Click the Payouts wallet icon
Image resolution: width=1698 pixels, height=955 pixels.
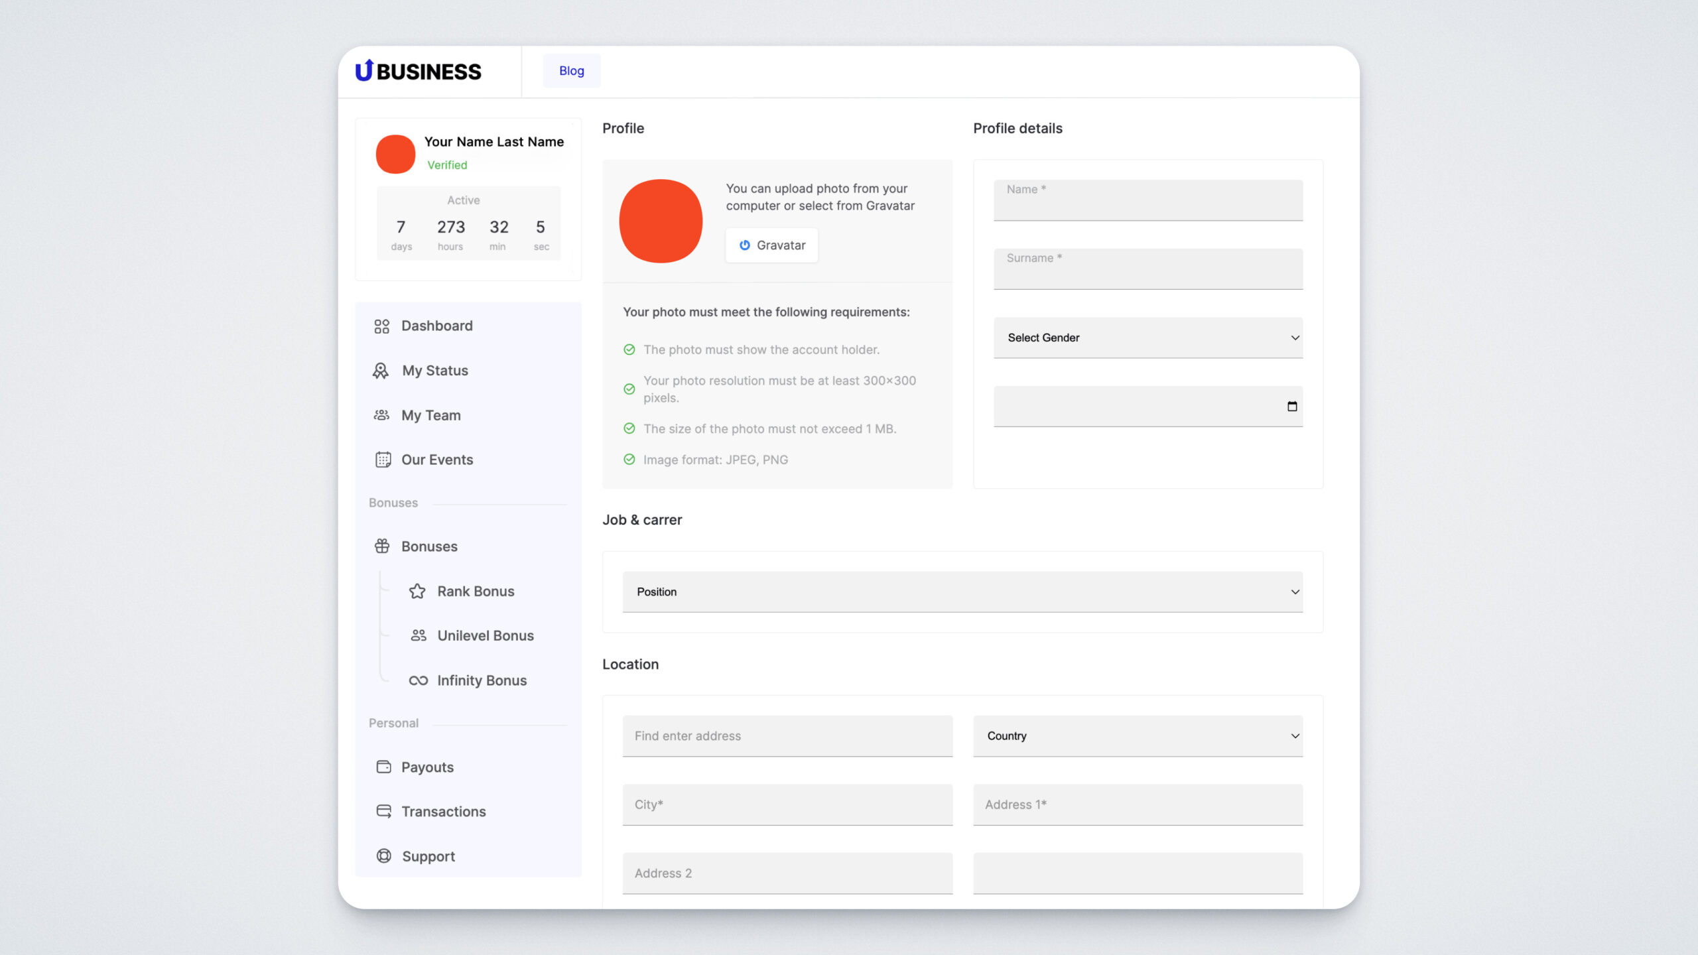(383, 767)
